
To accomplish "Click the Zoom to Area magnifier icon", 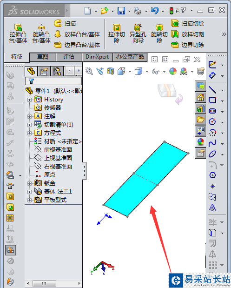I will pyautogui.click(x=89, y=71).
